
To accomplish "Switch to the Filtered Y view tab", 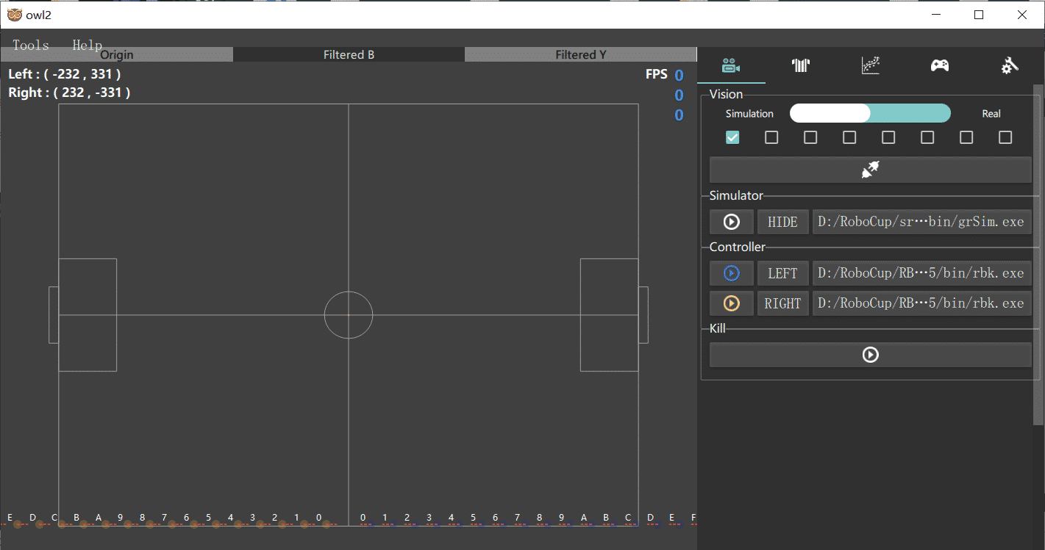I will point(580,54).
